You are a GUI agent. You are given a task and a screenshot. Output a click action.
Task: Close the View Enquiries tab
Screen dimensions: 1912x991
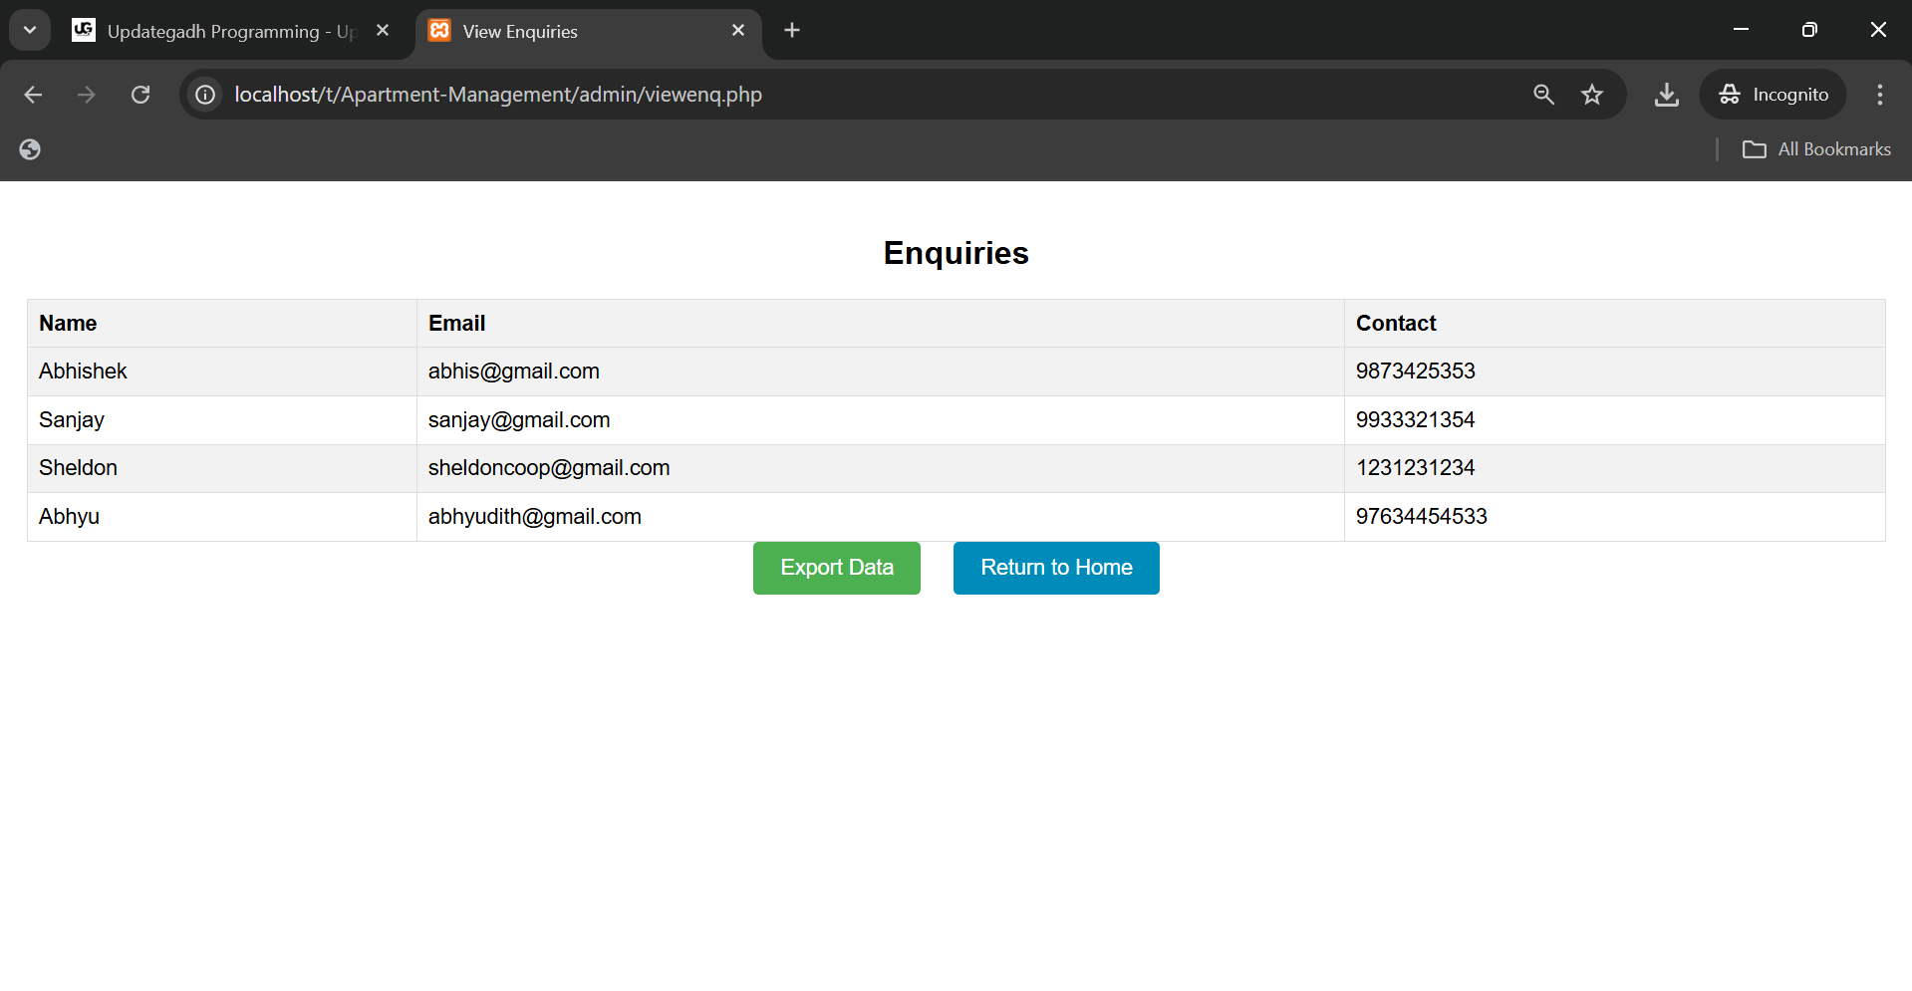tap(738, 31)
